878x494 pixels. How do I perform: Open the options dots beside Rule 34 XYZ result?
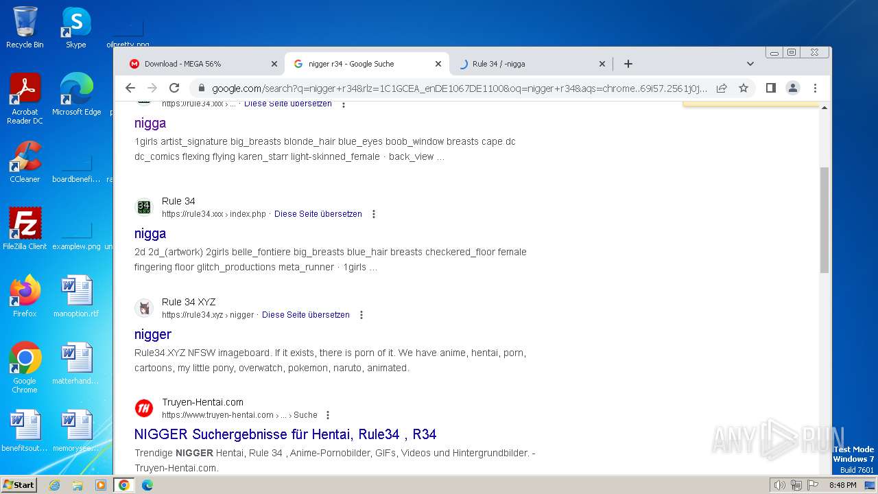click(361, 315)
